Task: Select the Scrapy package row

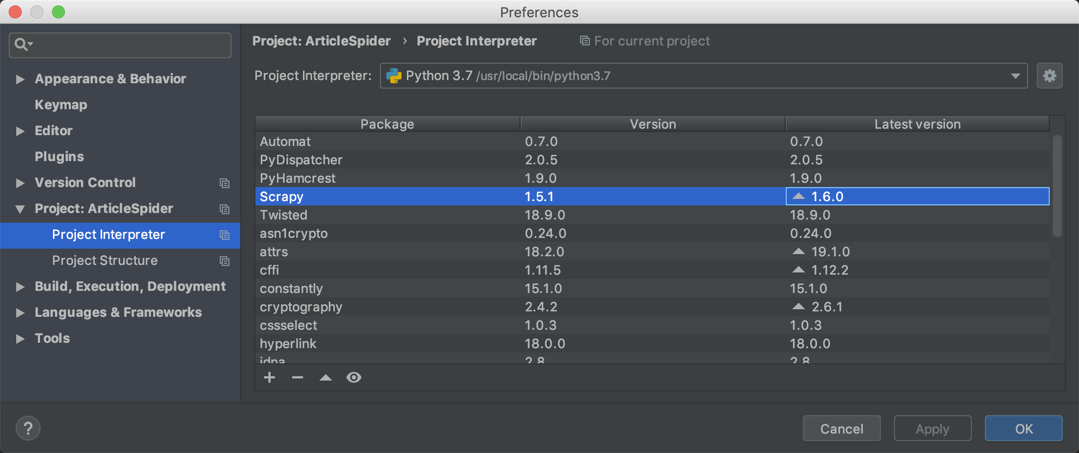Action: coord(652,197)
